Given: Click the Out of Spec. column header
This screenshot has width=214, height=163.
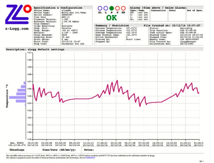Looking at the screenshot, I should 195,11.
